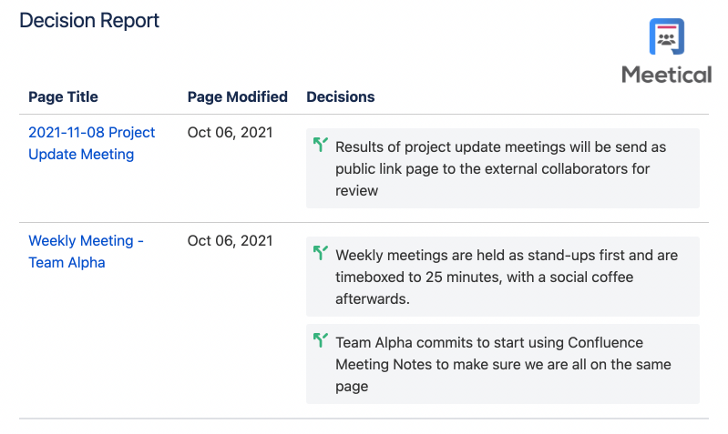Click 'Team Alpha' second line of second link
The width and height of the screenshot is (728, 434).
pyautogui.click(x=67, y=263)
